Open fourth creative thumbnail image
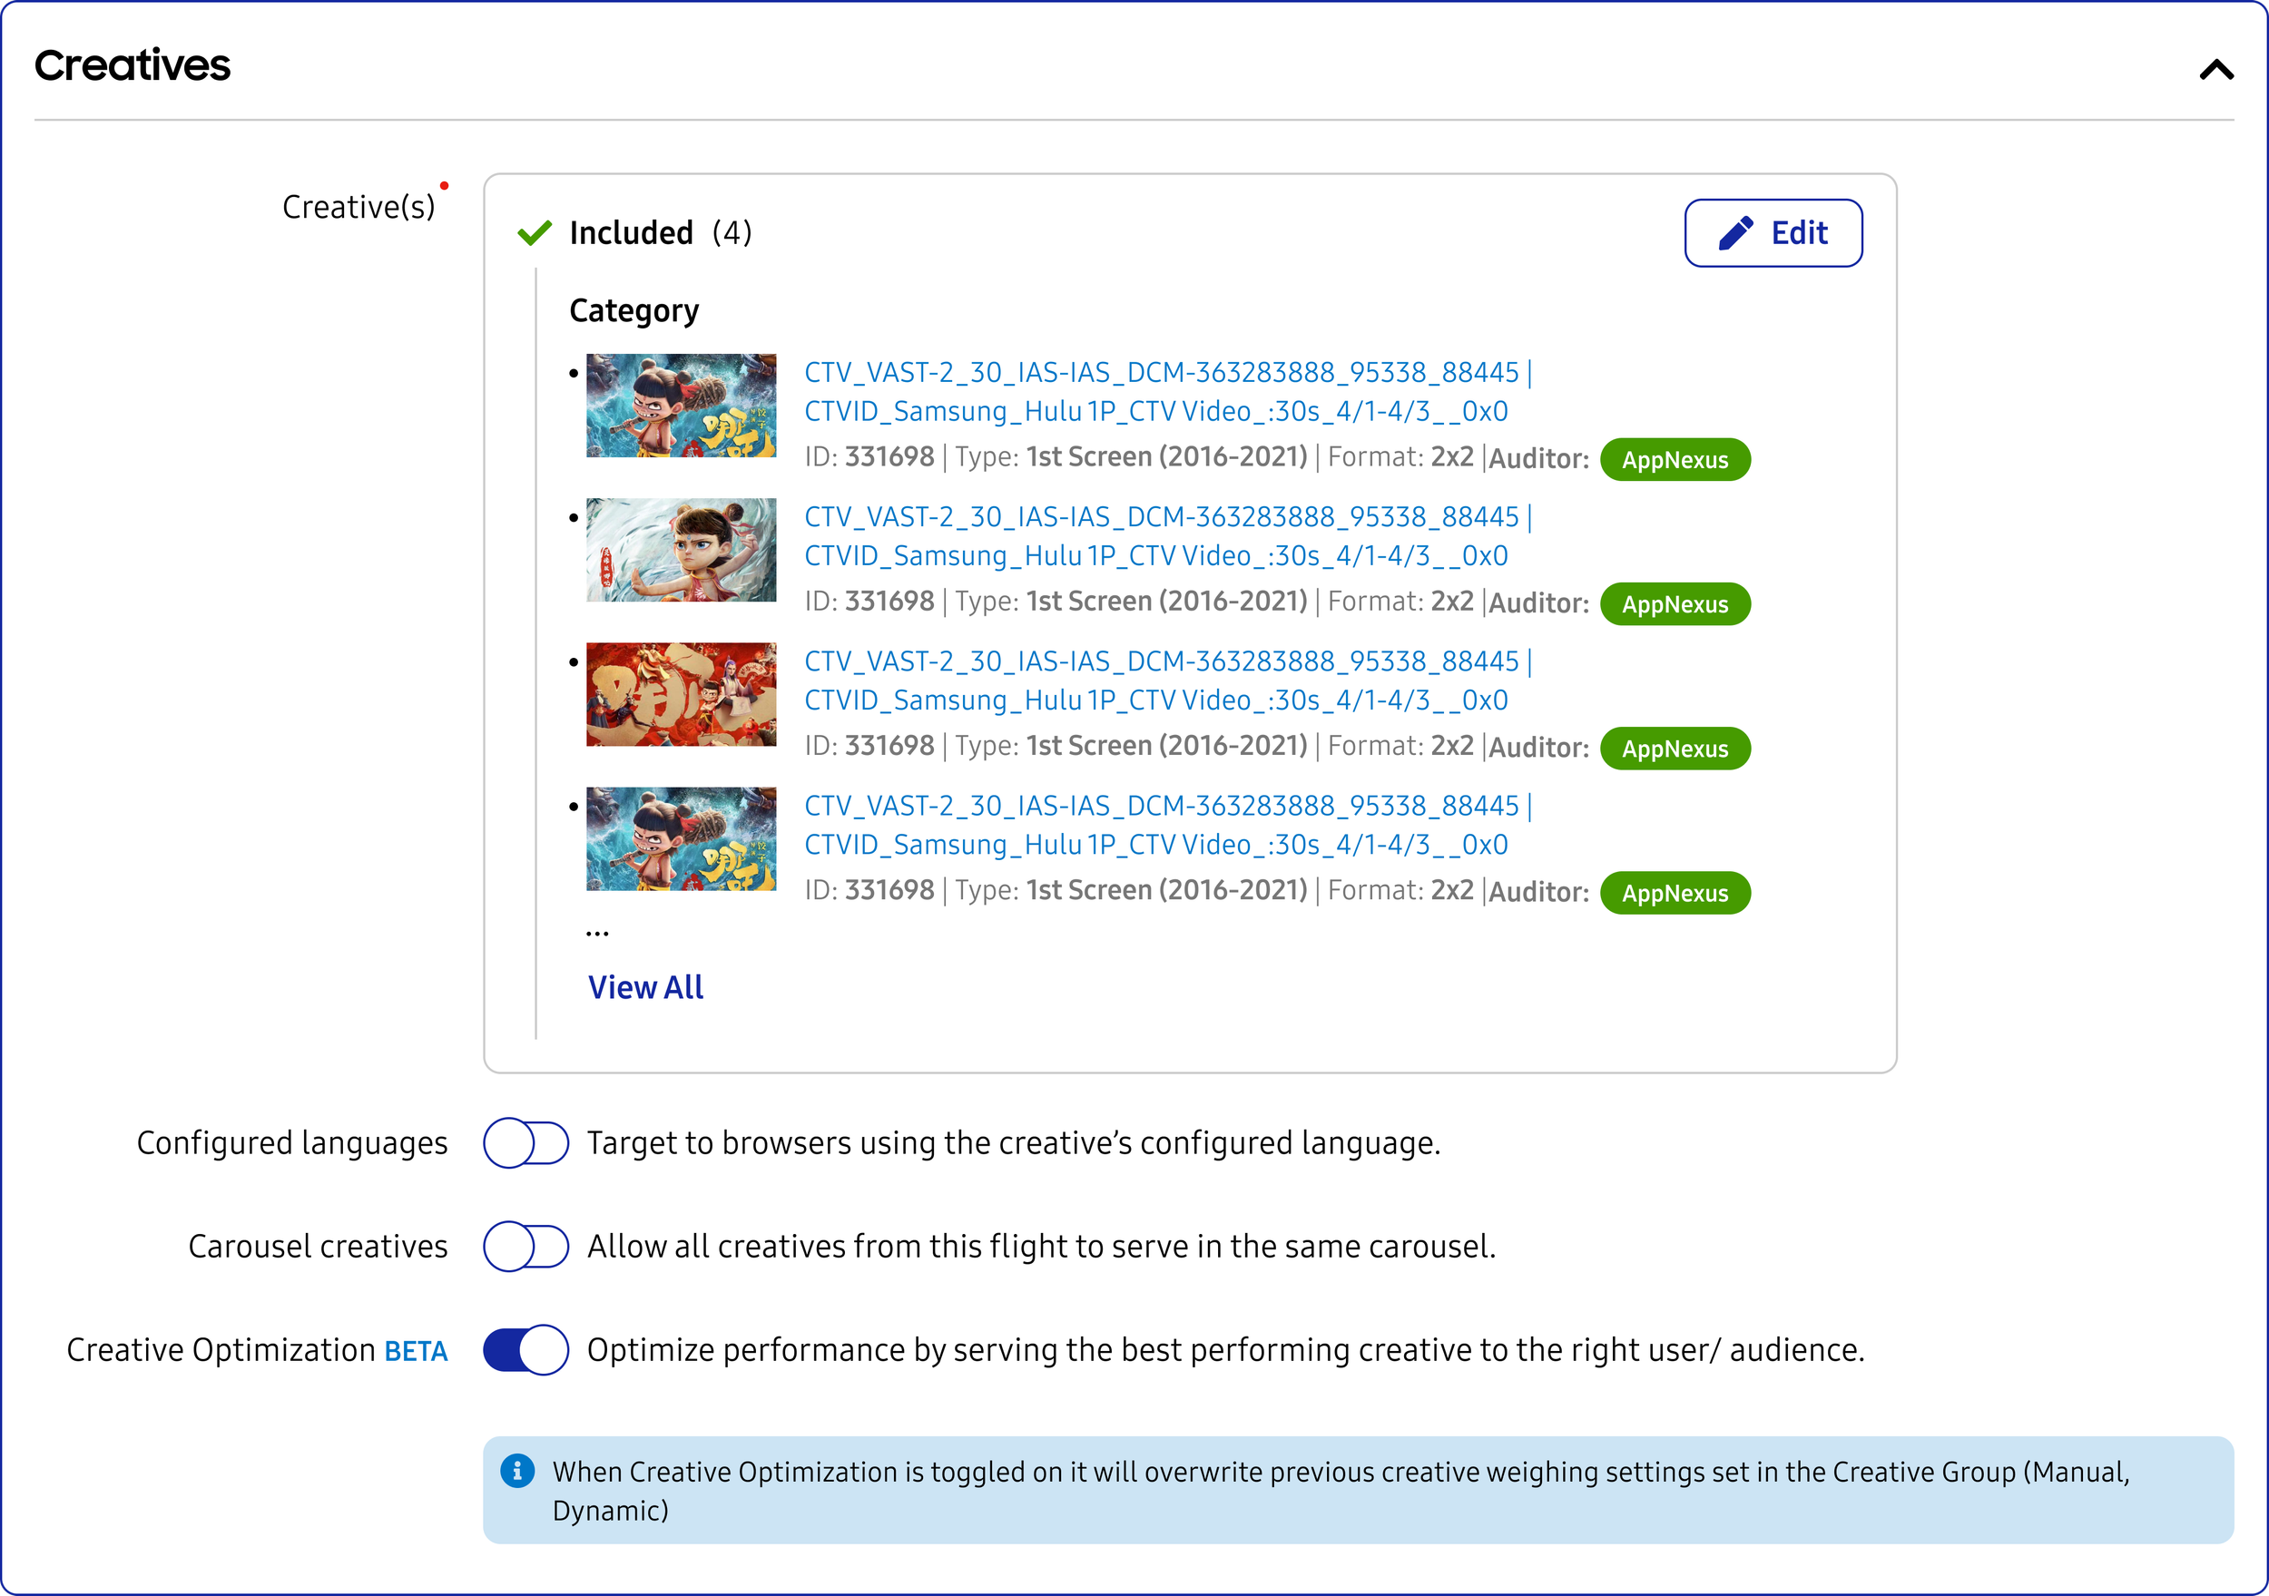This screenshot has height=1596, width=2269. 681,838
